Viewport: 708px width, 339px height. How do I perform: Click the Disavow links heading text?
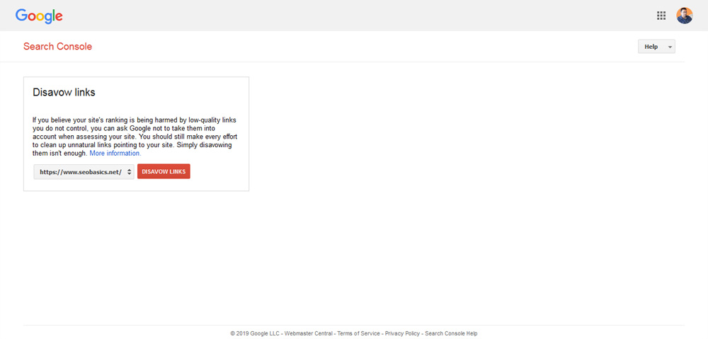[x=64, y=93]
